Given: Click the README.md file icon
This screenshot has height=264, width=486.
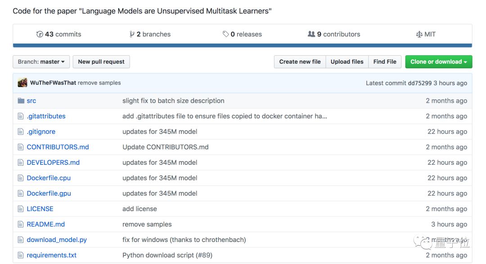Looking at the screenshot, I should pos(21,224).
